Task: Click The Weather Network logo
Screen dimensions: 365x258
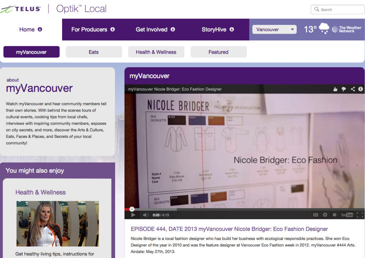Action: (x=346, y=29)
